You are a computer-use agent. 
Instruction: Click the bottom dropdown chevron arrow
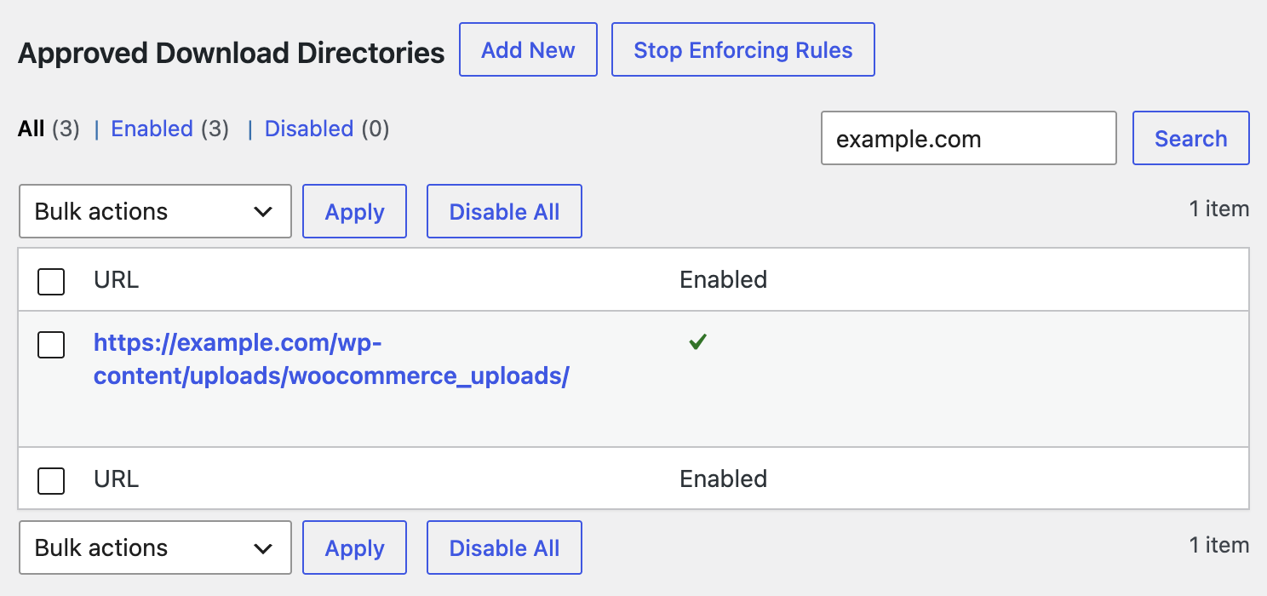(263, 548)
